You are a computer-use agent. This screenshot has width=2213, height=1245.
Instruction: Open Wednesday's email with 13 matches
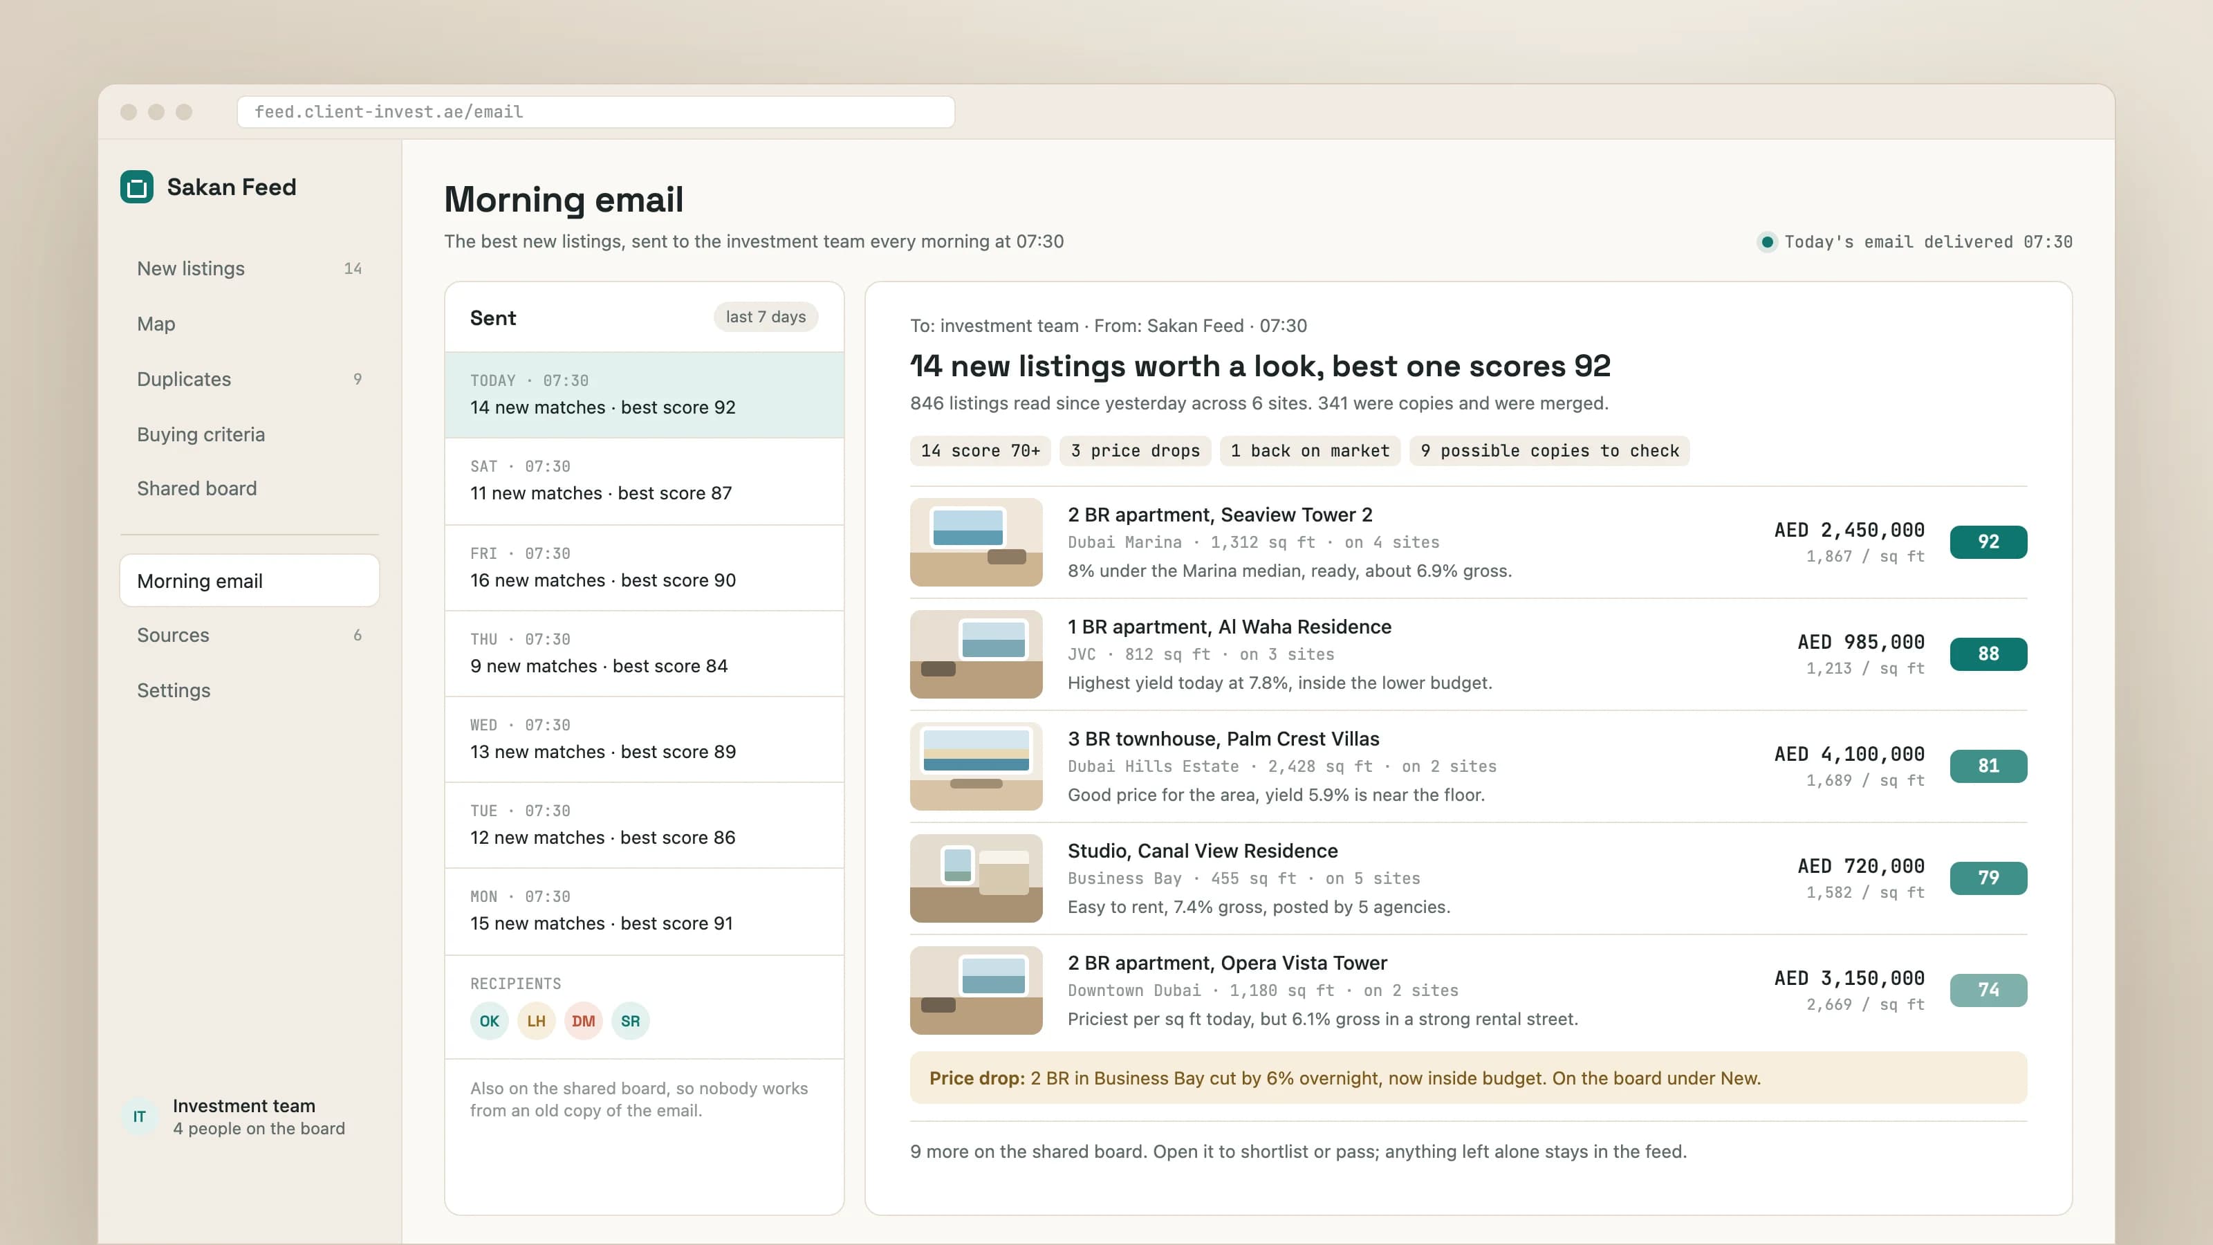tap(645, 740)
